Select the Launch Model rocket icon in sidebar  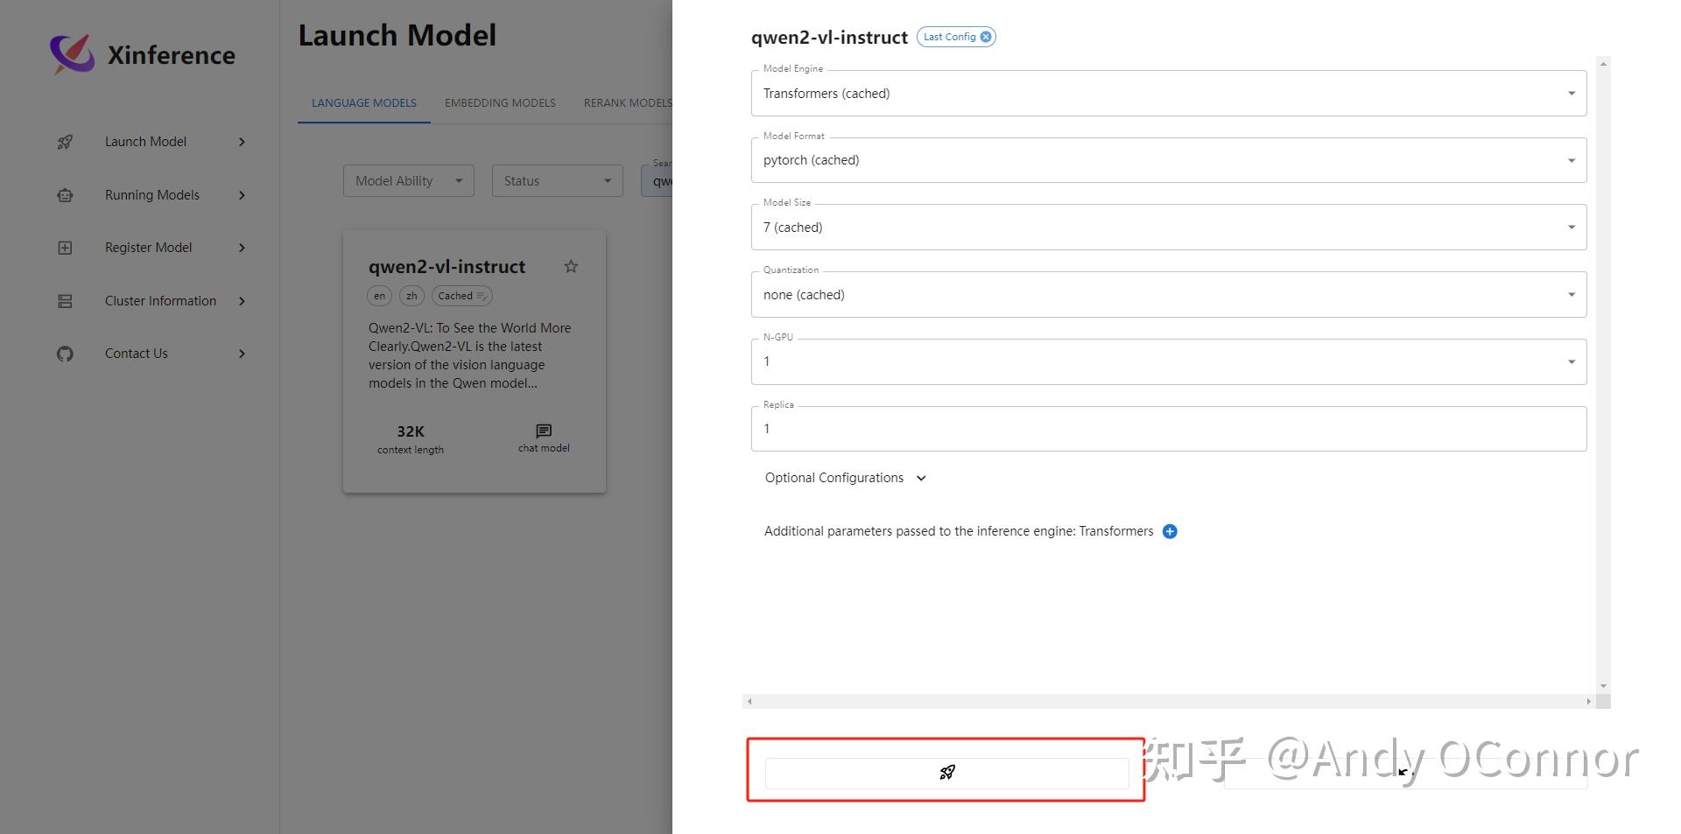pos(65,141)
